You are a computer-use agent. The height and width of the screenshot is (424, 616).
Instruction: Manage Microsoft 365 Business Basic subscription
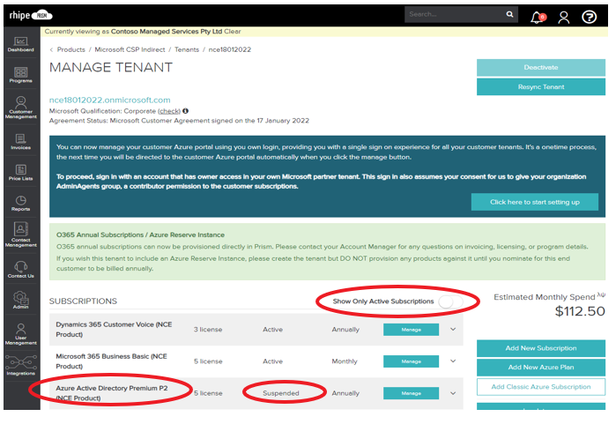tap(411, 361)
